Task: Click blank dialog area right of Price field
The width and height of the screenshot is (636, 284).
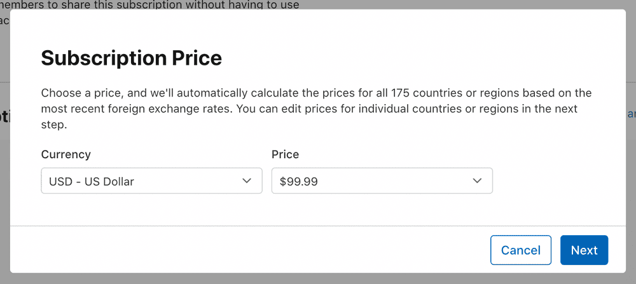Action: (x=553, y=181)
